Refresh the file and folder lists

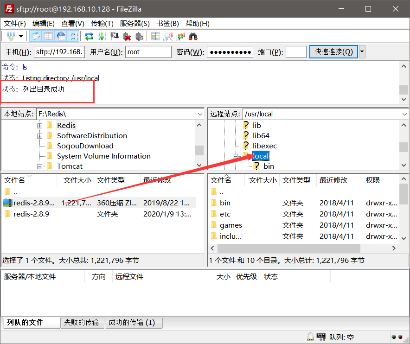coord(89,36)
